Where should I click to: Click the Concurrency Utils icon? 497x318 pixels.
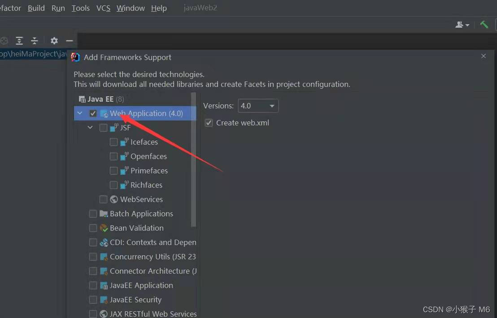coord(104,257)
